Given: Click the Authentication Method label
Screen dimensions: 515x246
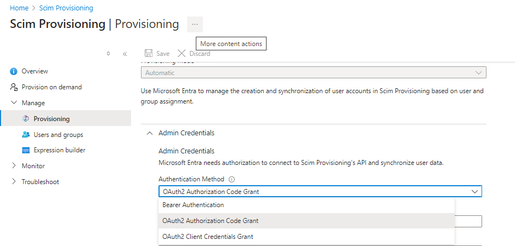Looking at the screenshot, I should [x=191, y=179].
